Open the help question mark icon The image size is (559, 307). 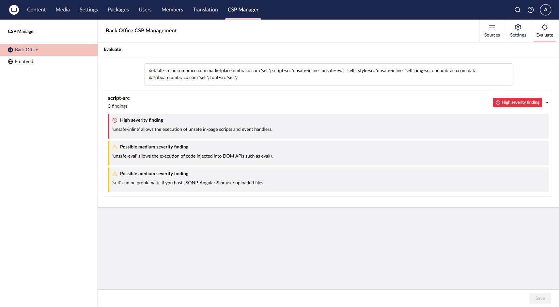tap(531, 10)
